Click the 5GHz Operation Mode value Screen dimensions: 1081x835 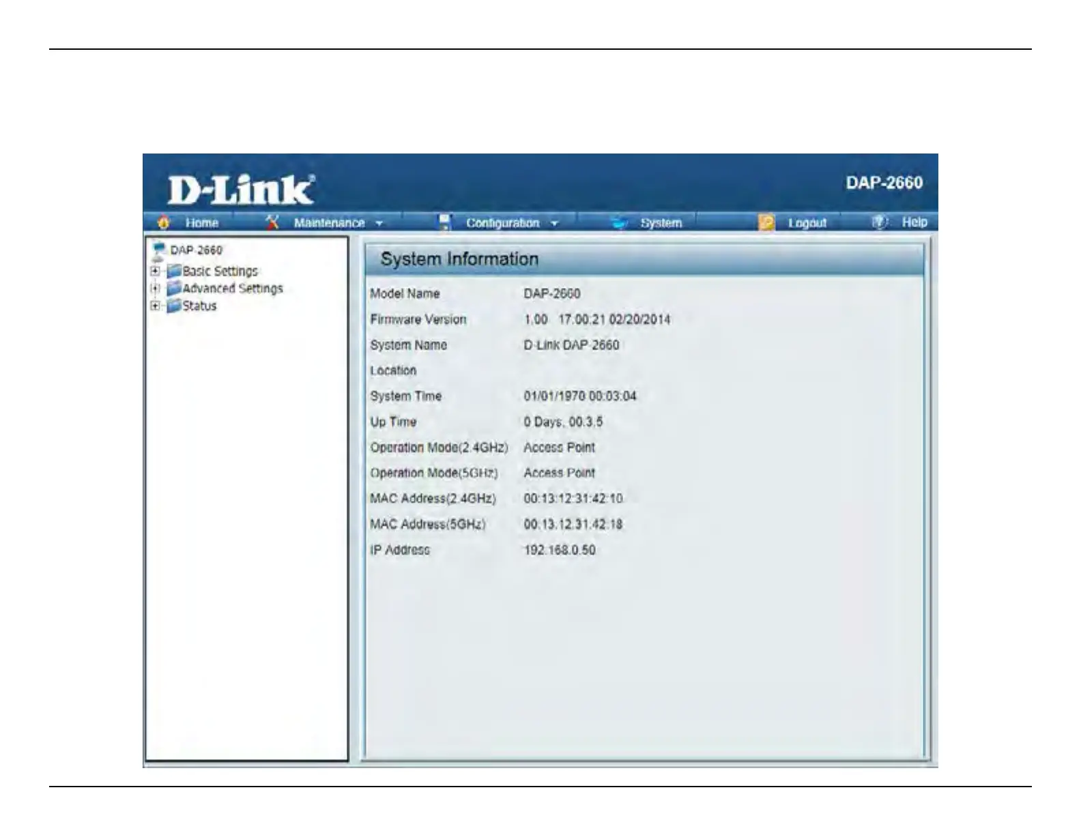point(559,473)
